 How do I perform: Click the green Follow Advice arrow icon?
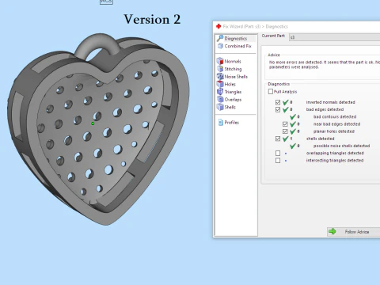tap(332, 231)
